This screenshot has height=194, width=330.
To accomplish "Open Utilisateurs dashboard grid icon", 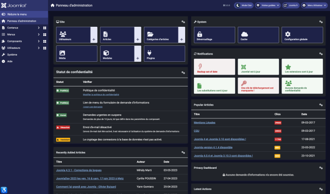I will tap(45, 48).
